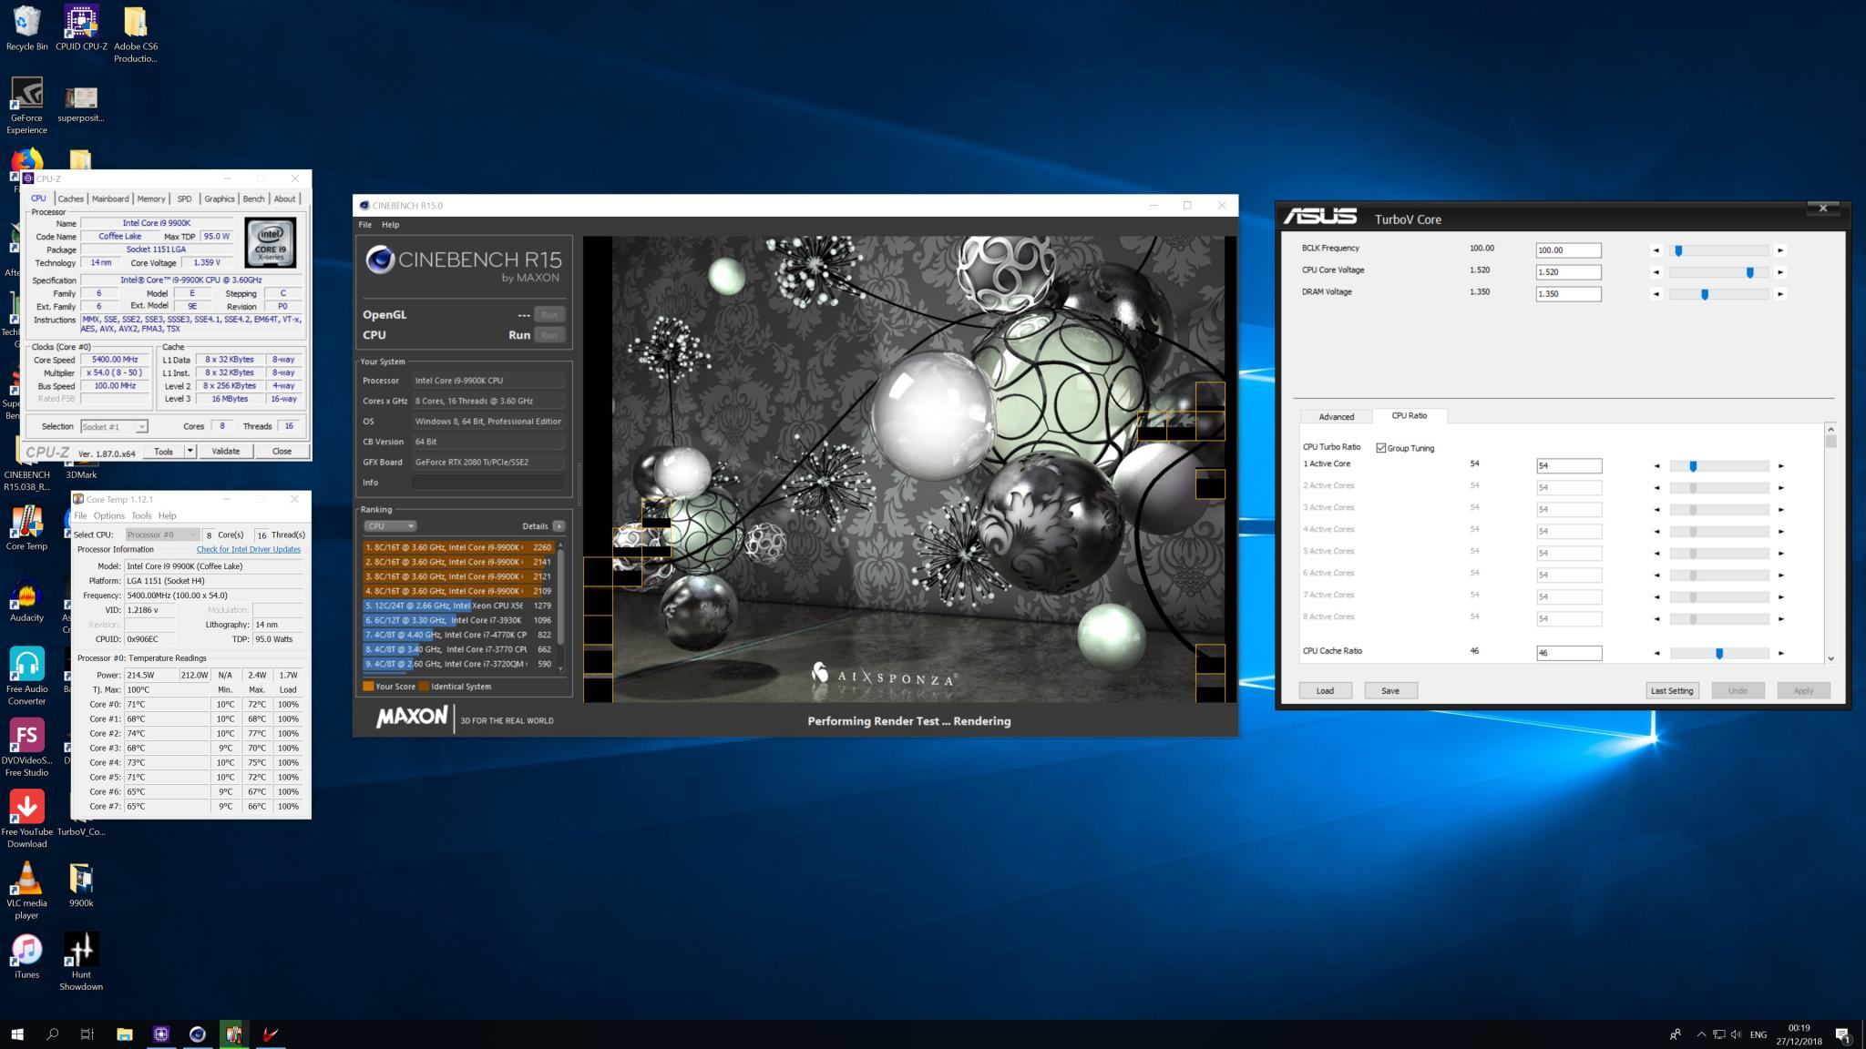The width and height of the screenshot is (1866, 1049).
Task: Open the Cinebench ranking CPU dropdown
Action: (x=390, y=525)
